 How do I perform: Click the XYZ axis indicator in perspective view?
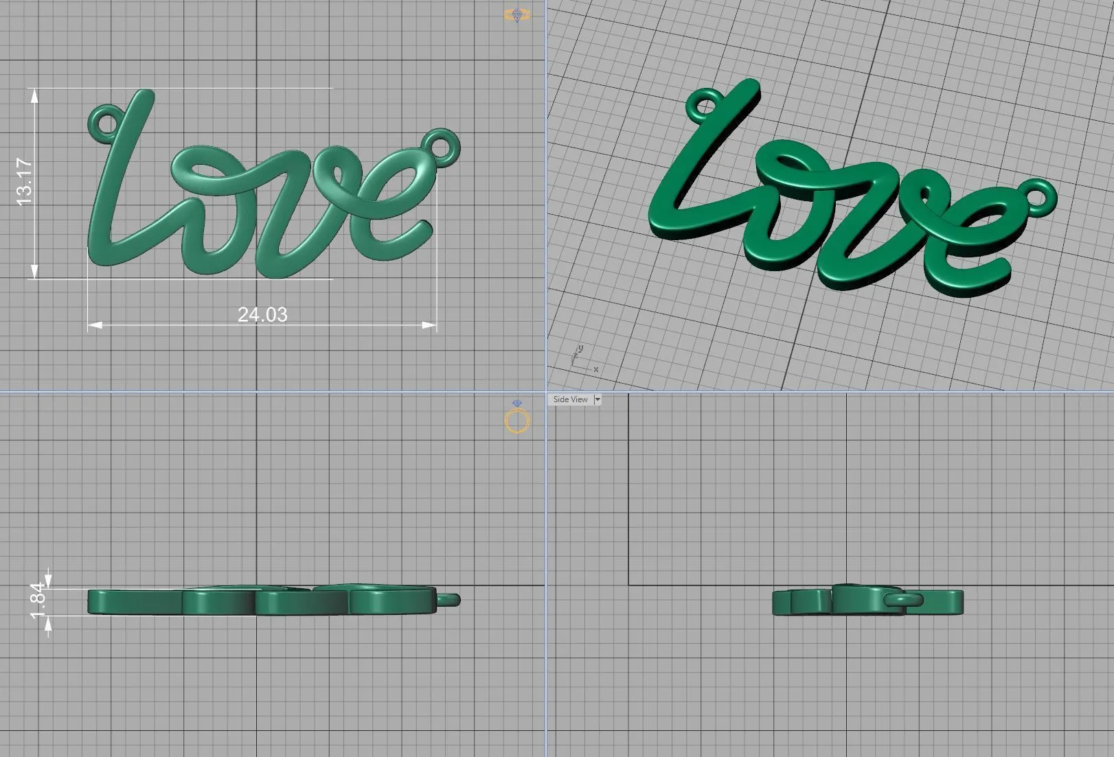point(582,361)
